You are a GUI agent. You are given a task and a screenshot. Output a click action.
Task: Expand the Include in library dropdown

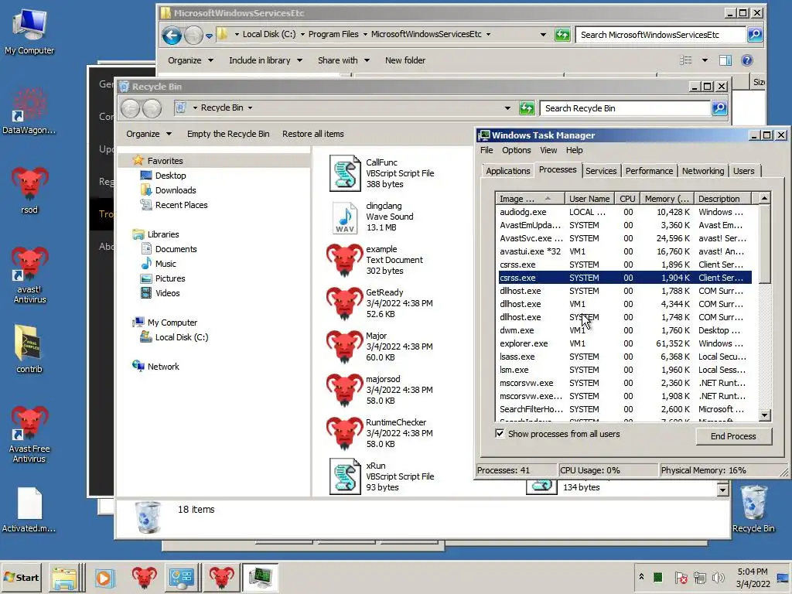pos(266,60)
